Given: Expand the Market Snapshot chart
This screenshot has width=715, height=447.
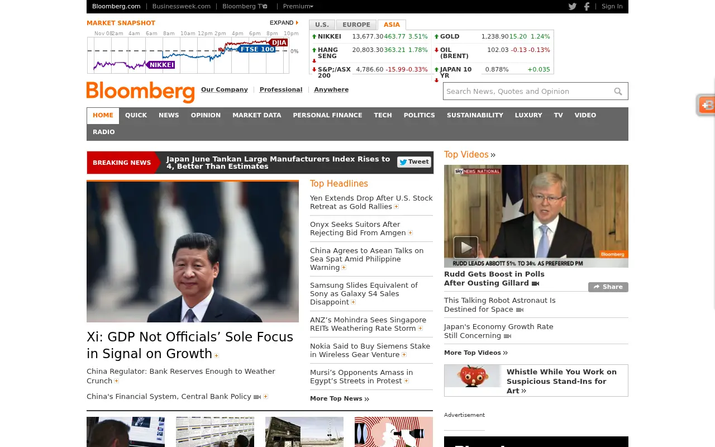Looking at the screenshot, I should coord(284,23).
